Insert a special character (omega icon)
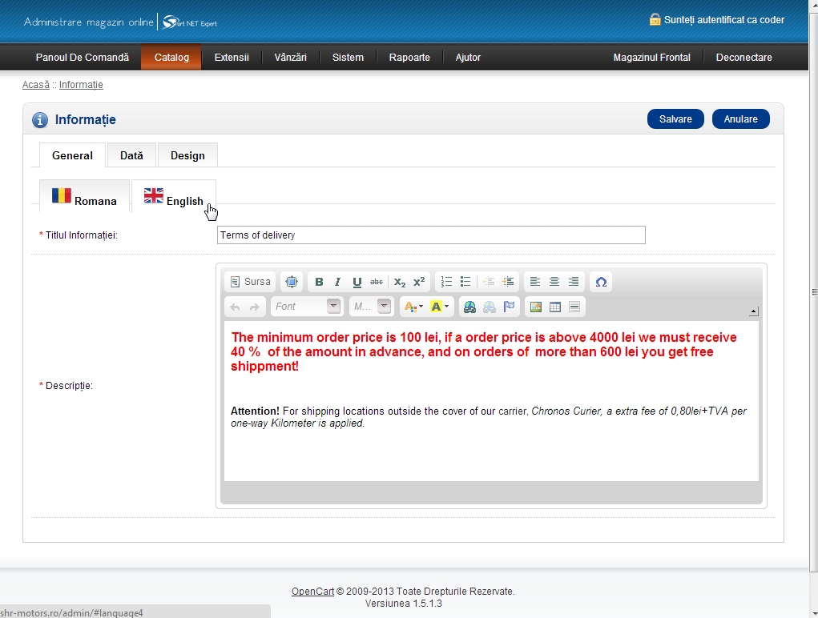The height and width of the screenshot is (618, 818). pos(601,282)
